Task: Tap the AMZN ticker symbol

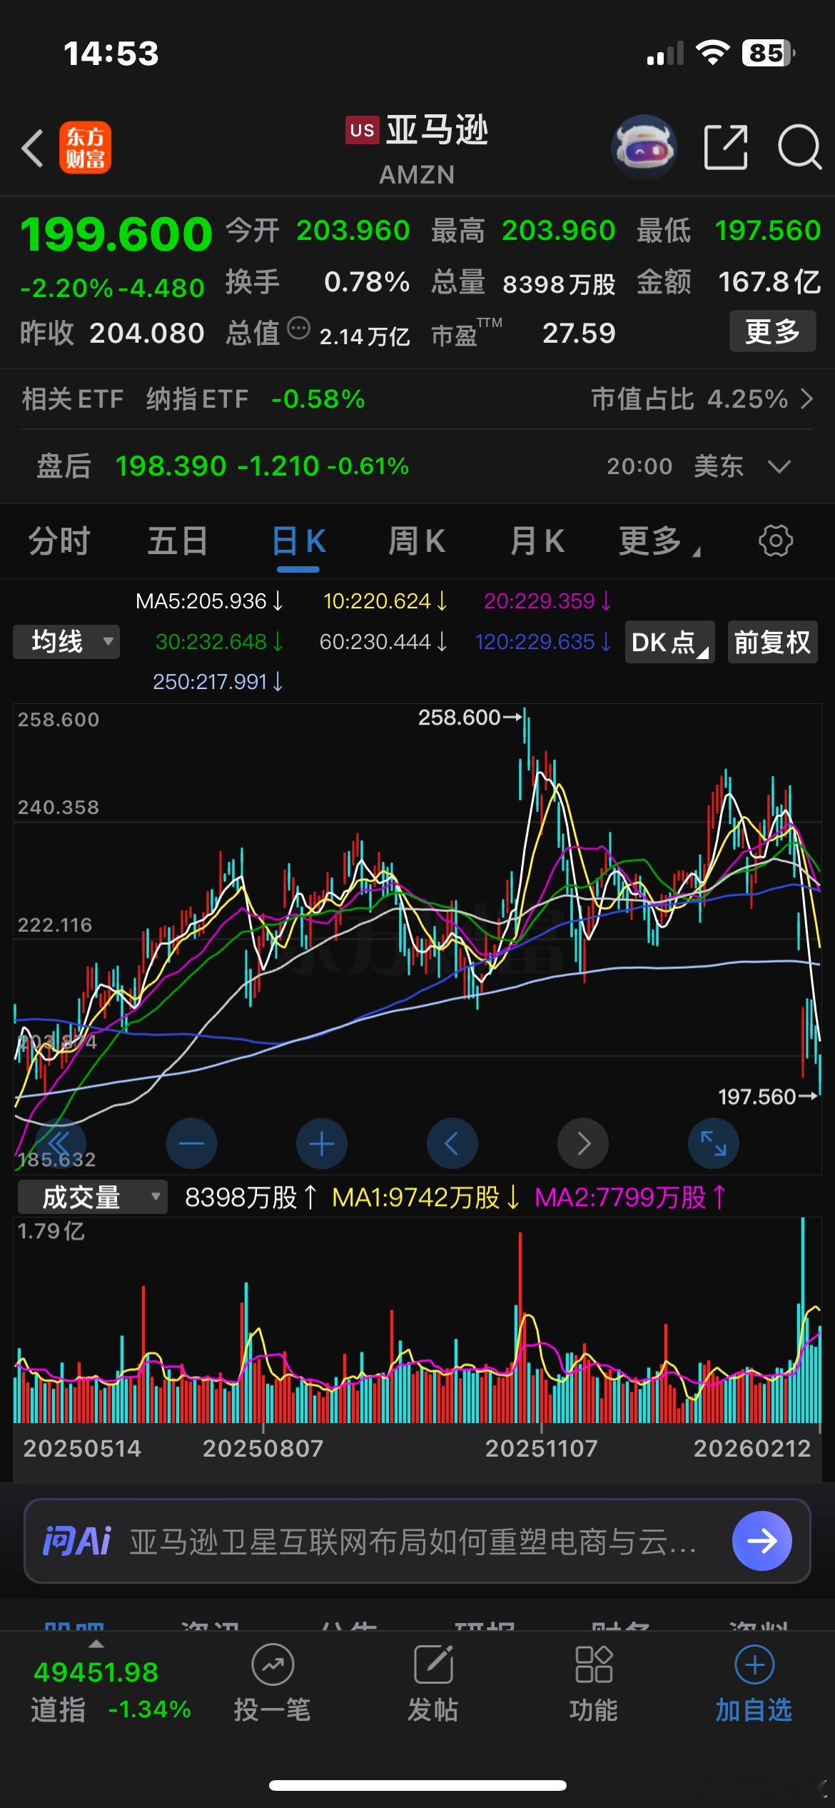Action: coord(417,175)
